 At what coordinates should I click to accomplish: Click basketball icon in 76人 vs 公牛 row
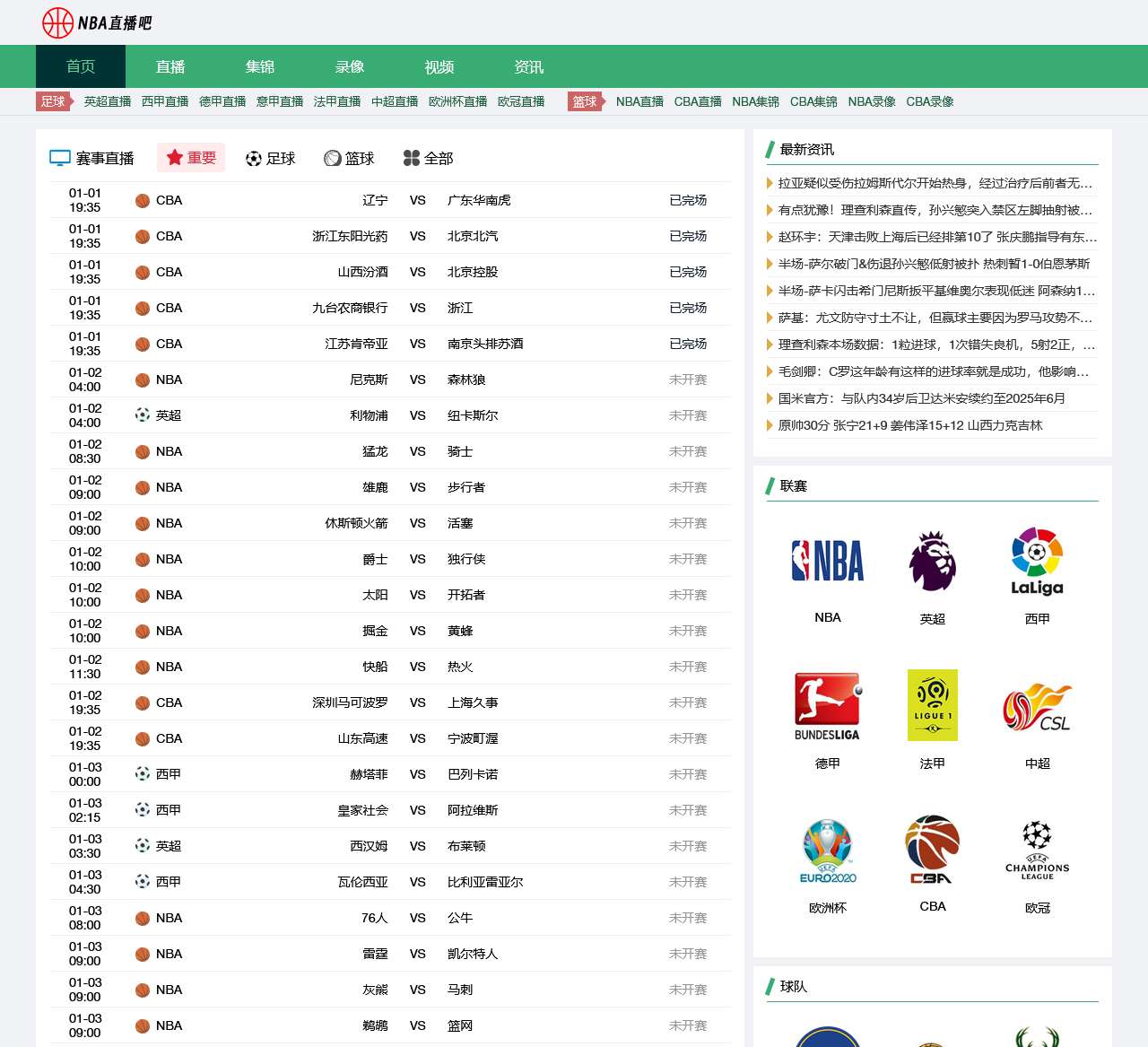click(143, 919)
